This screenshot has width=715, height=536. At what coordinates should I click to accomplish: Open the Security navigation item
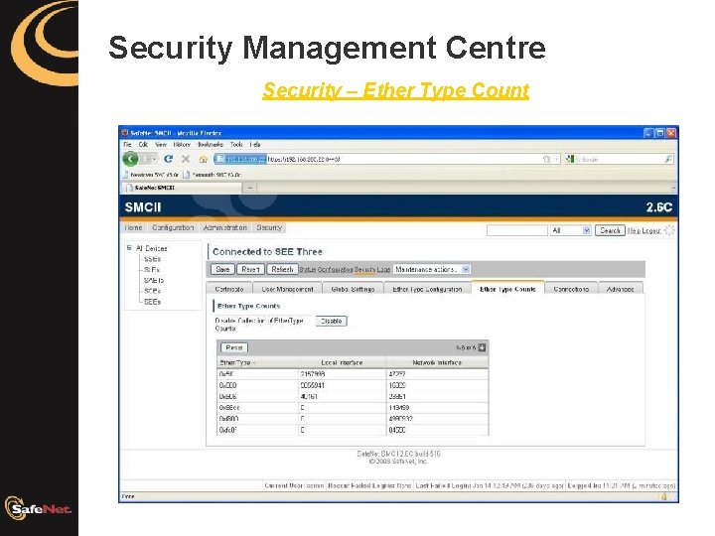coord(269,227)
